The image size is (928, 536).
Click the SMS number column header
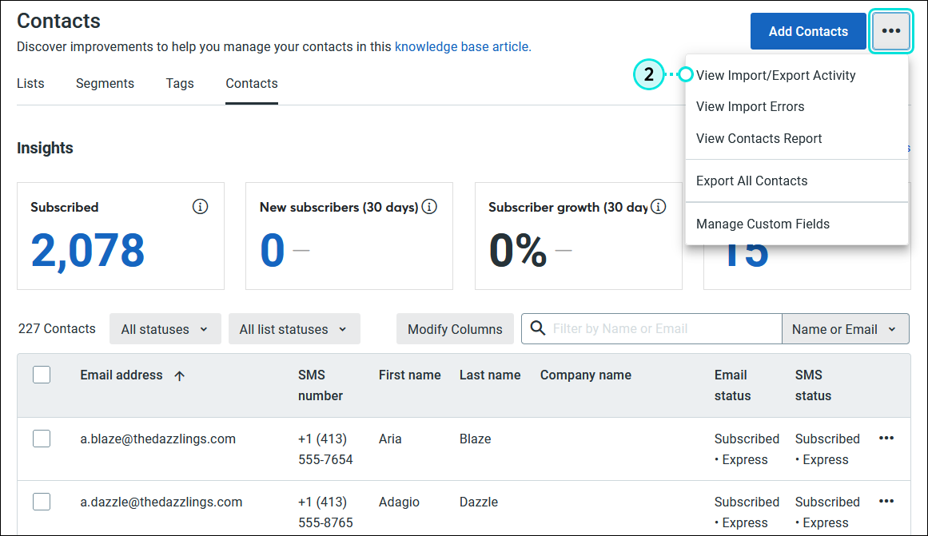(x=321, y=385)
